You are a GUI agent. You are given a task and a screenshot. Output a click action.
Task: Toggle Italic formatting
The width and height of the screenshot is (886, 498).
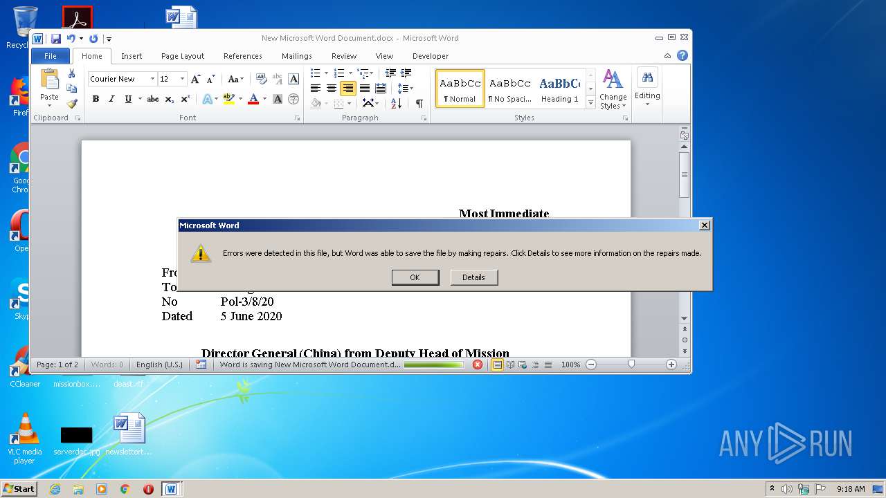pyautogui.click(x=111, y=99)
